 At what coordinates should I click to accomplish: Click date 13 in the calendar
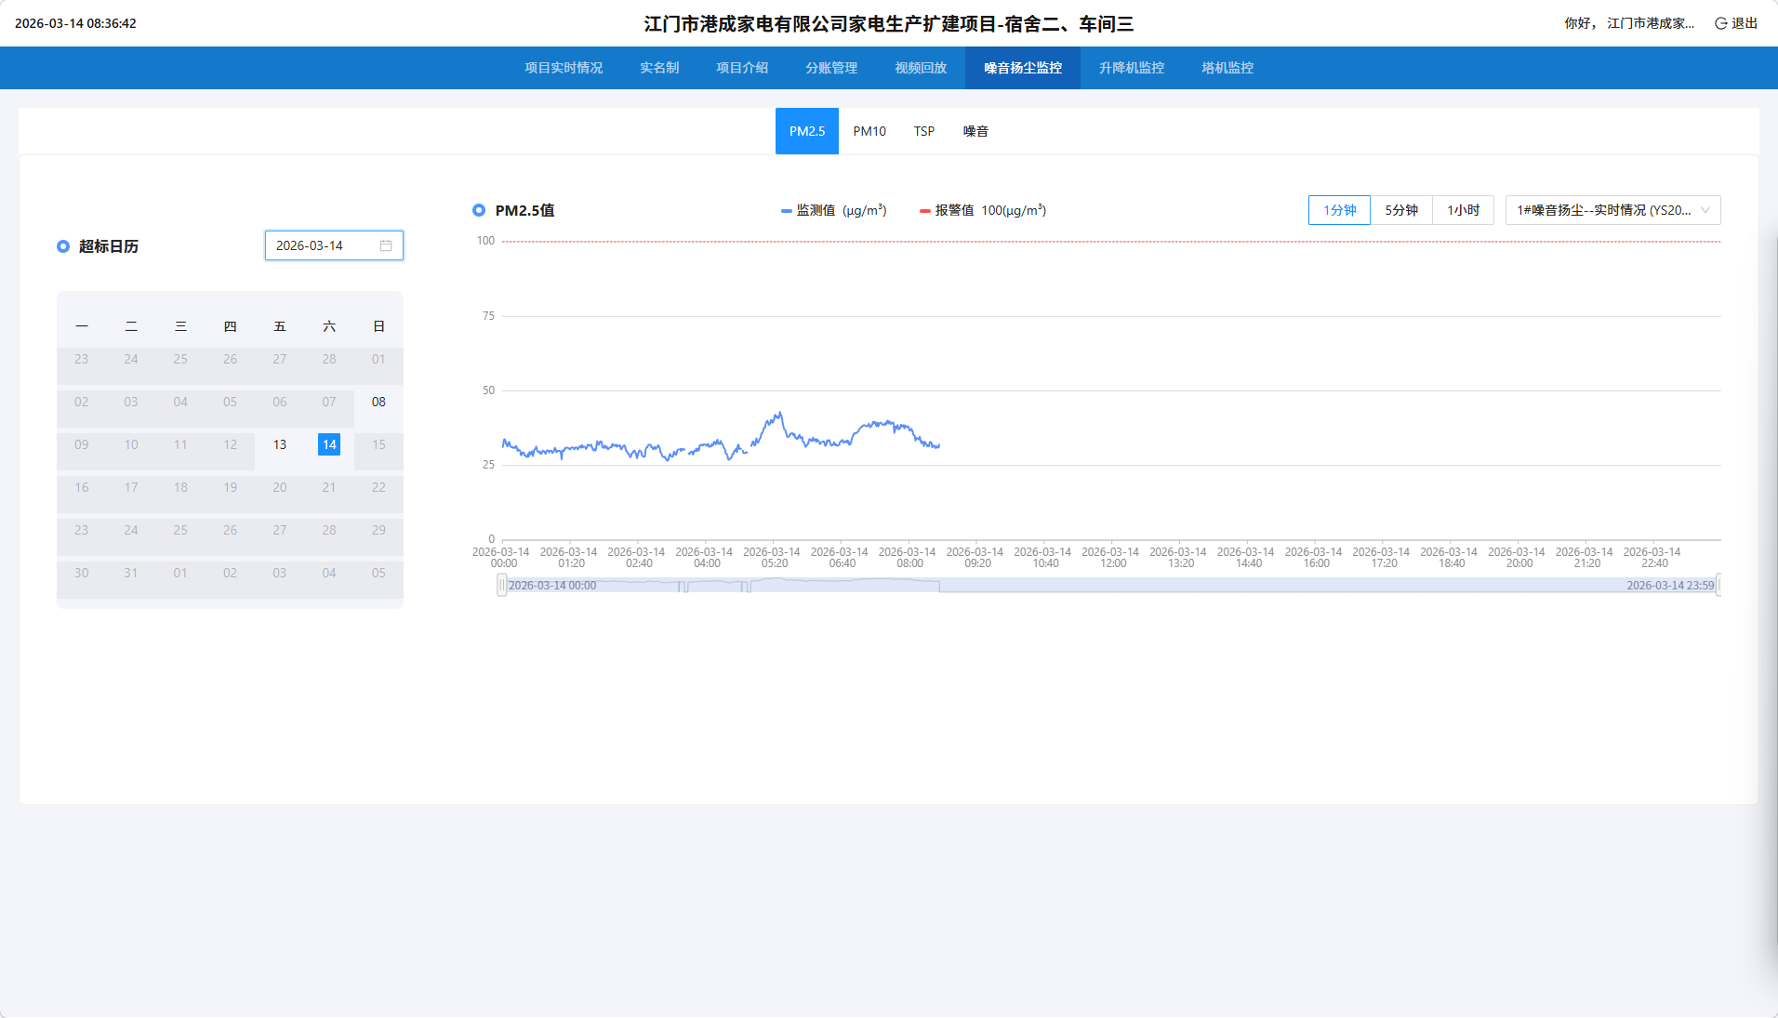tap(280, 444)
